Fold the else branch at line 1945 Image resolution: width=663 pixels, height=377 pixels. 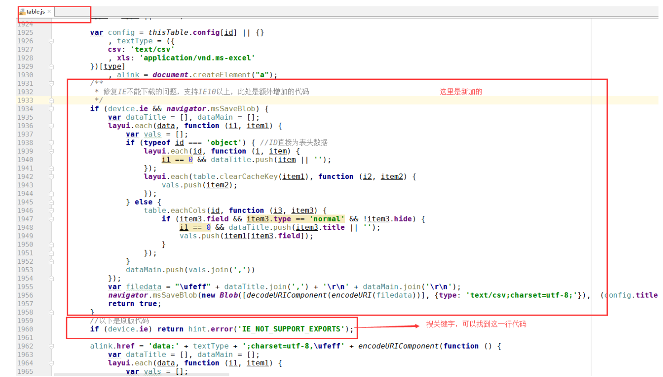(x=51, y=202)
